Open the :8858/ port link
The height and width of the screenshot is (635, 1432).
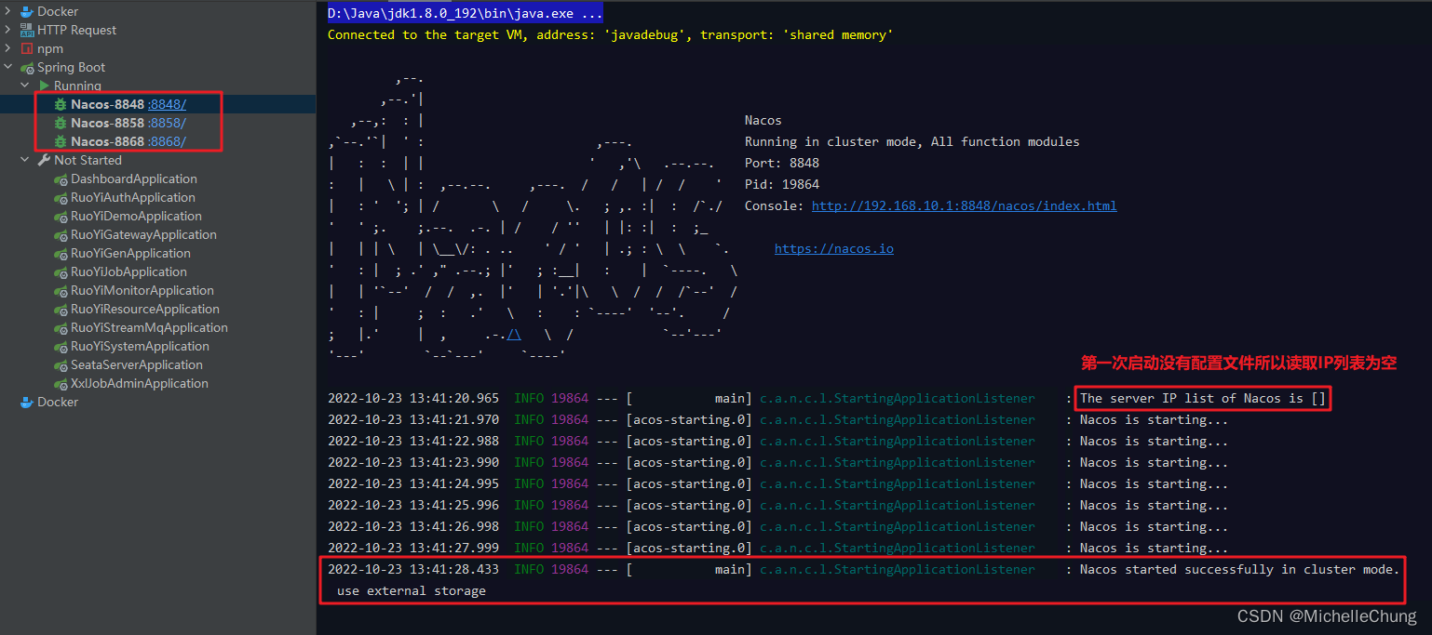pos(167,123)
